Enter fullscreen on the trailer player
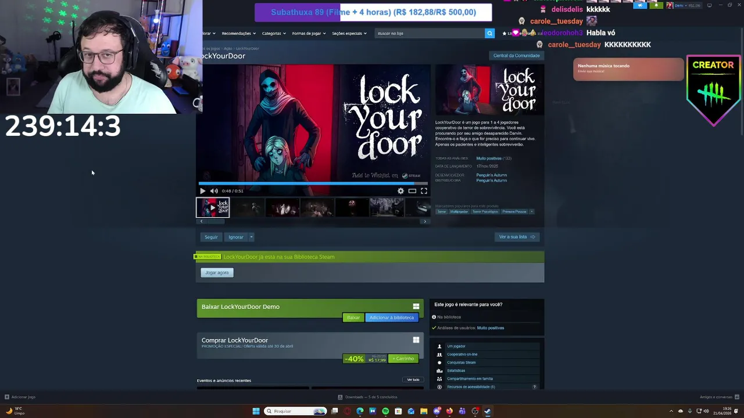The height and width of the screenshot is (418, 744). [424, 191]
